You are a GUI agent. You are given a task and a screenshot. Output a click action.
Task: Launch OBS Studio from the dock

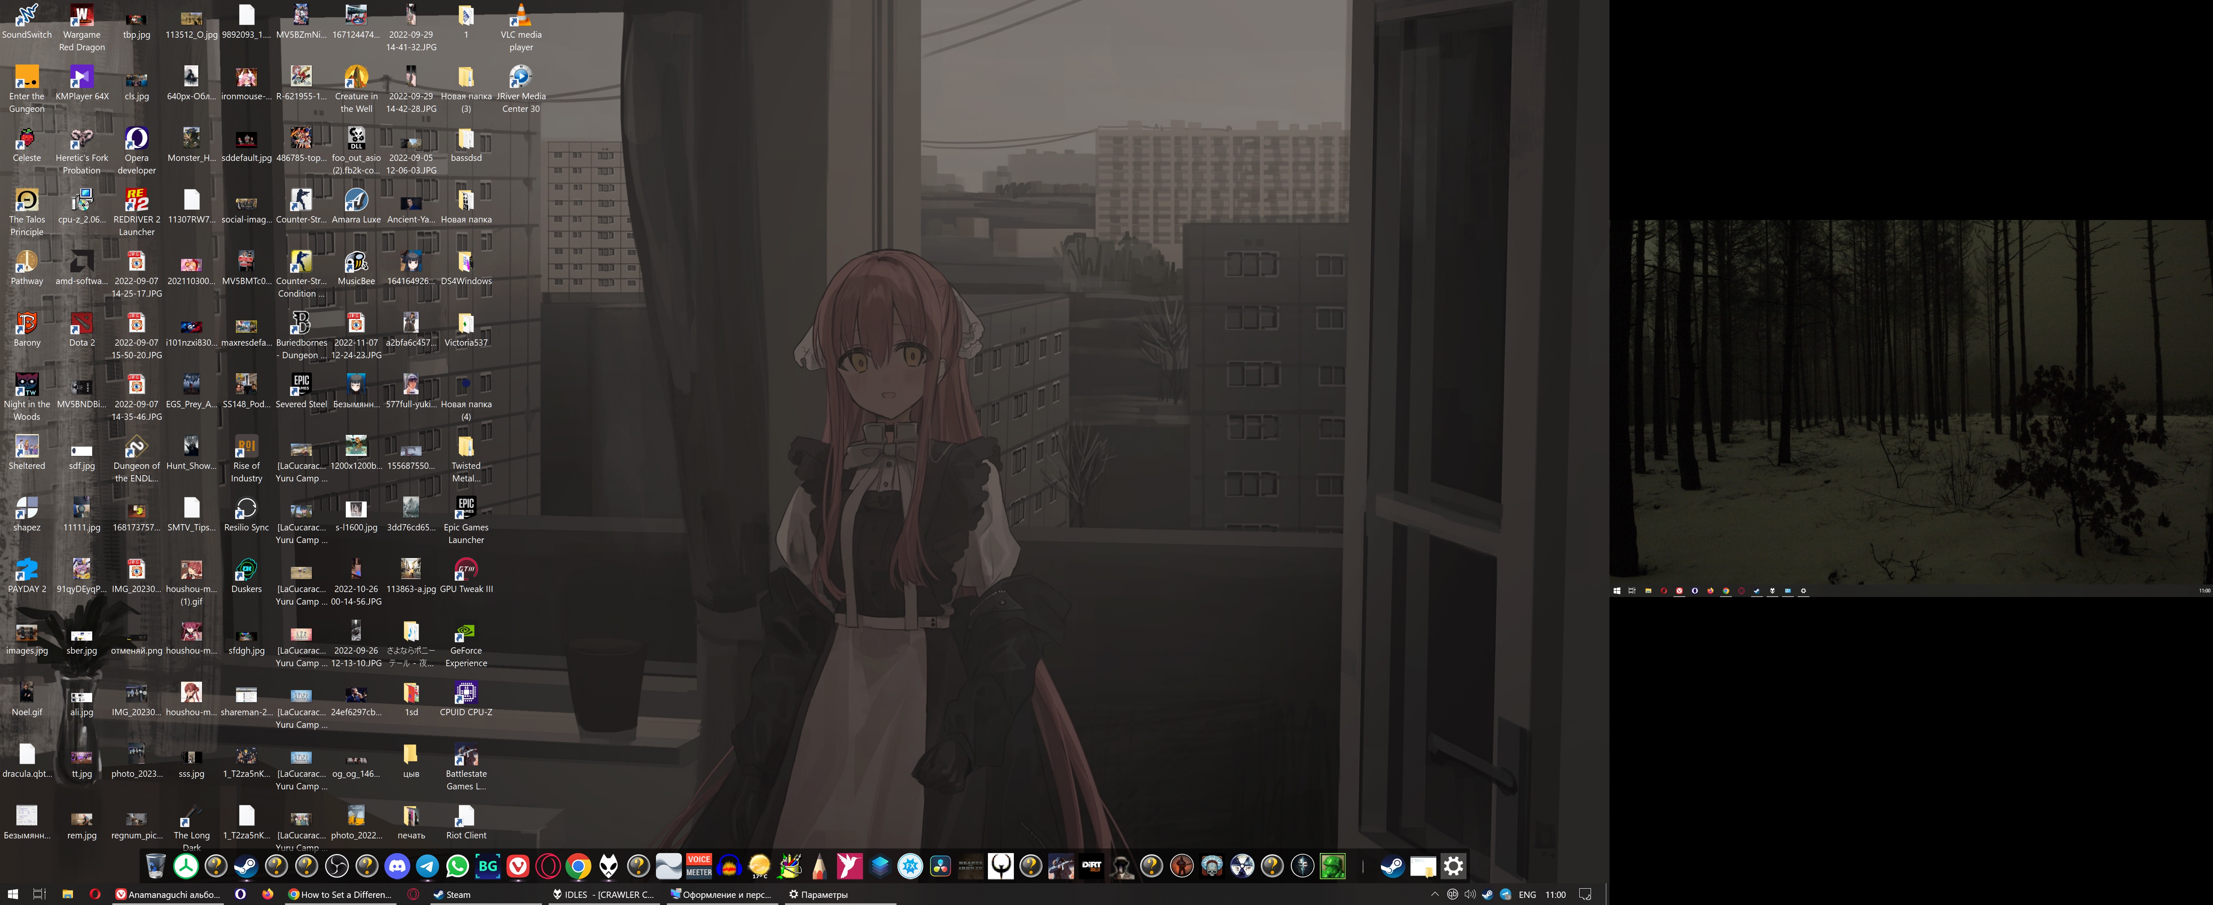pos(337,866)
